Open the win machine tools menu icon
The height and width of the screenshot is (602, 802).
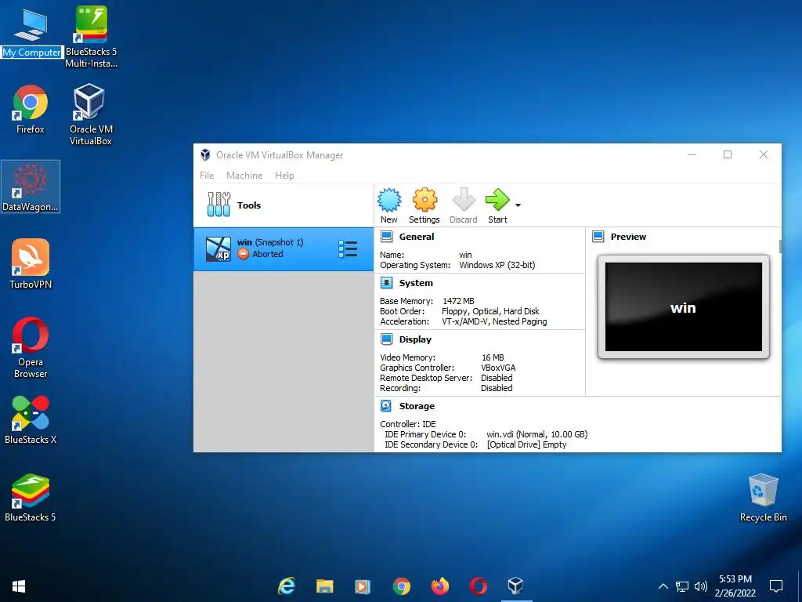pos(348,248)
